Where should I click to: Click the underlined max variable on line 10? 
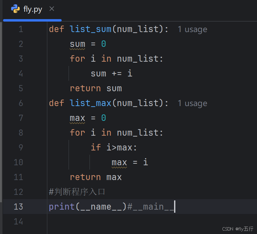pyautogui.click(x=119, y=162)
